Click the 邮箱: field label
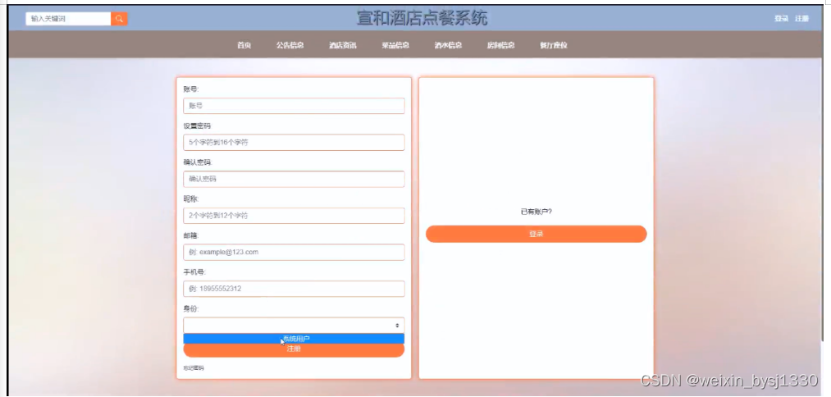Viewport: 831px width, 397px height. (191, 235)
